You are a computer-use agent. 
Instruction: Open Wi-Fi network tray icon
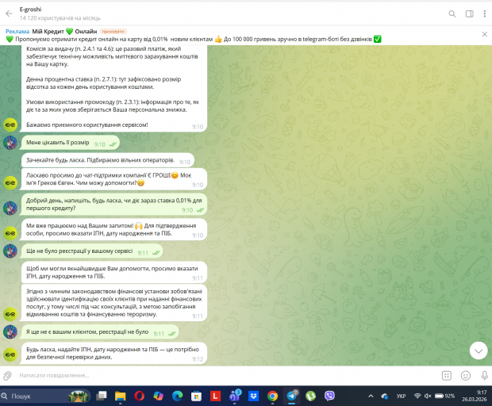click(x=417, y=396)
